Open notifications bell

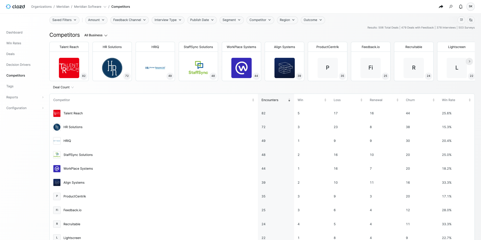pos(461,7)
